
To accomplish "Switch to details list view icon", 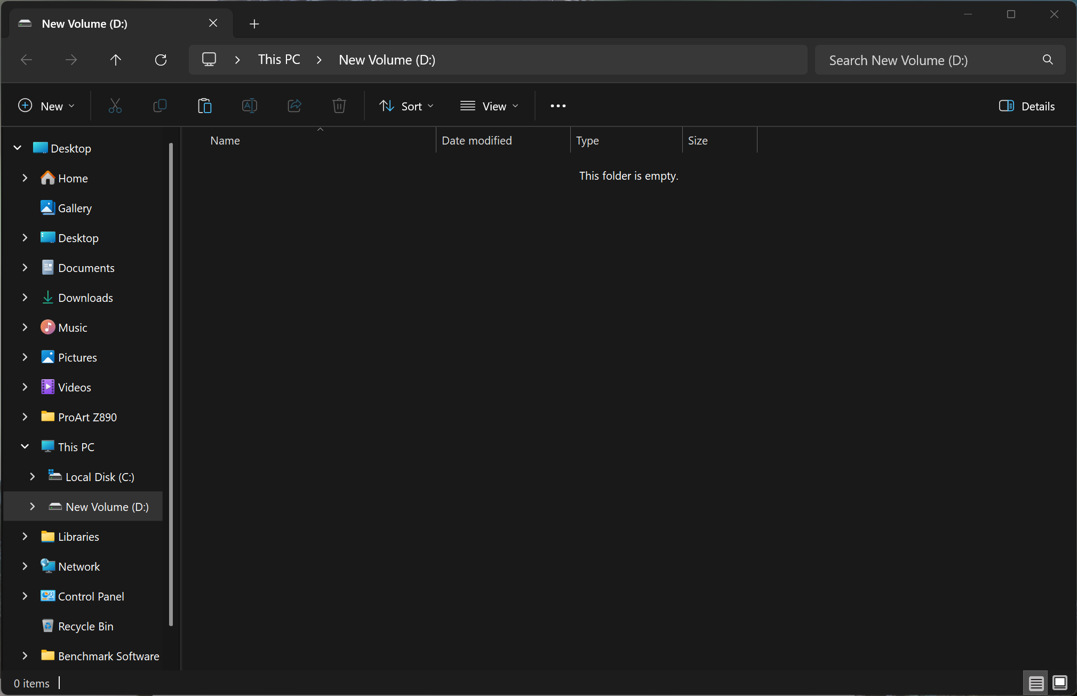I will point(1036,682).
